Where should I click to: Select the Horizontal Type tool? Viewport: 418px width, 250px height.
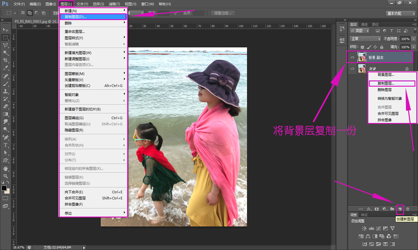point(6,145)
